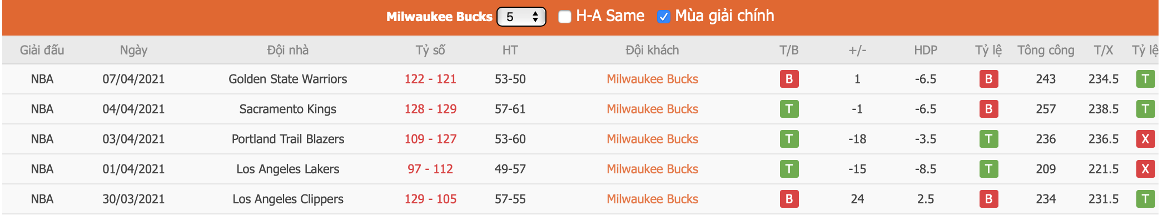Open the 97 - 112 score link
The width and height of the screenshot is (1163, 220).
click(430, 169)
